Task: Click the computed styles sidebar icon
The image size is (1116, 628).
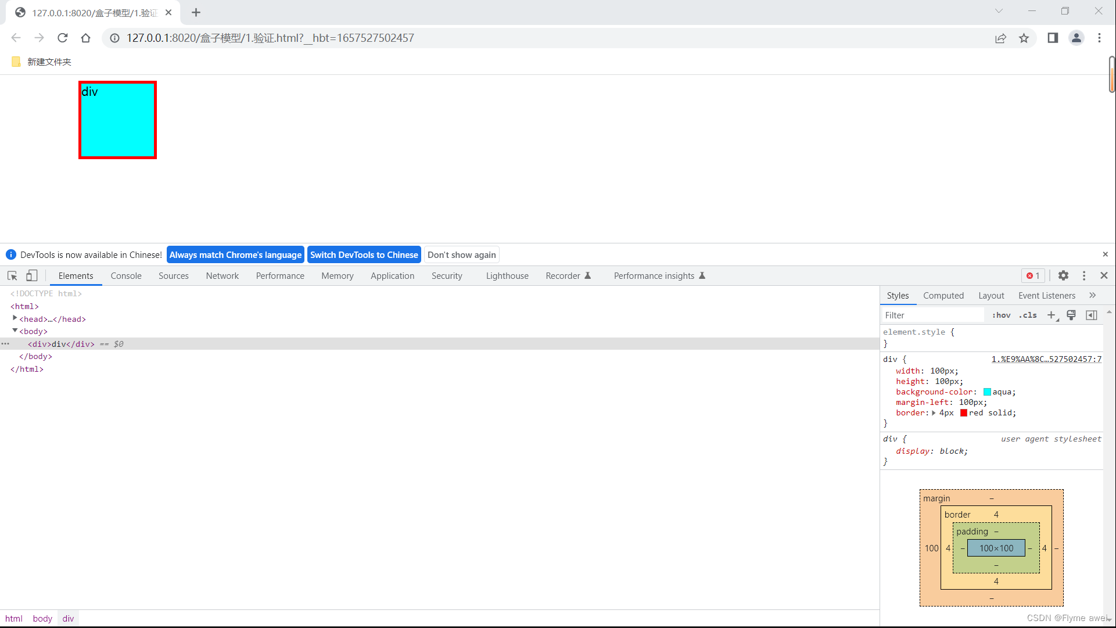Action: [x=1092, y=315]
